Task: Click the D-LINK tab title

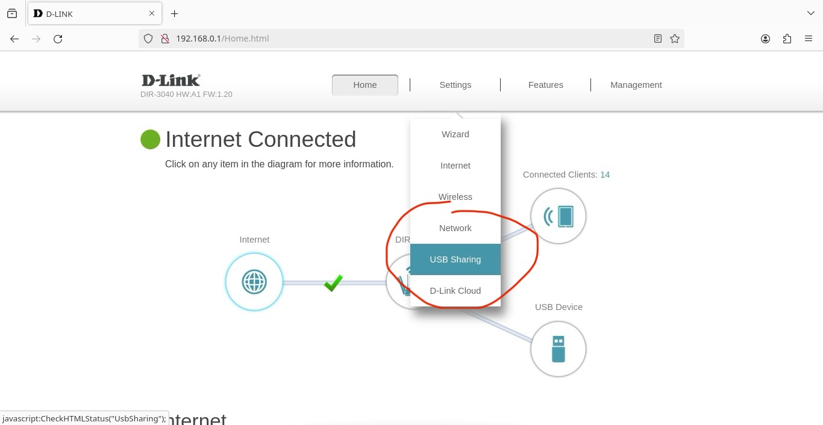Action: [x=60, y=13]
